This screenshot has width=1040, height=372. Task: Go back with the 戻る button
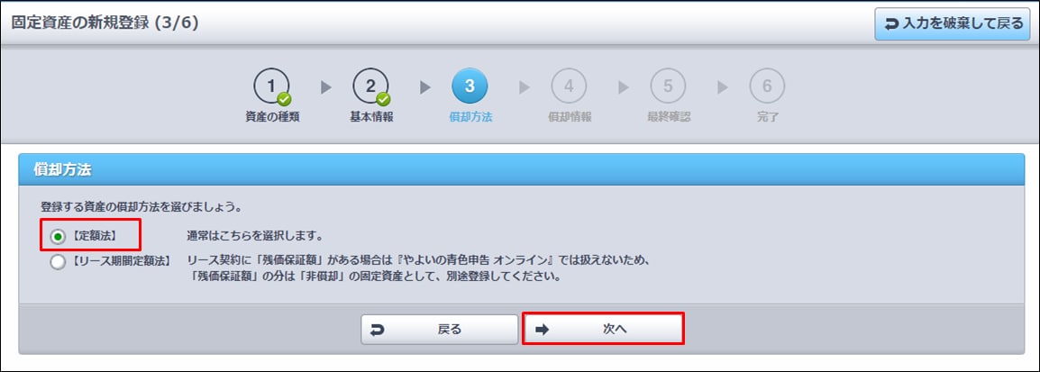coord(439,329)
